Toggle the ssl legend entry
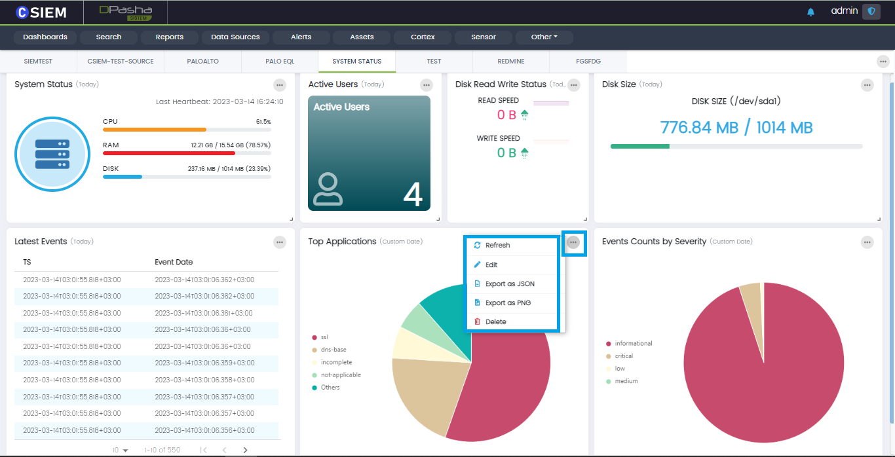The image size is (895, 457). coord(324,337)
